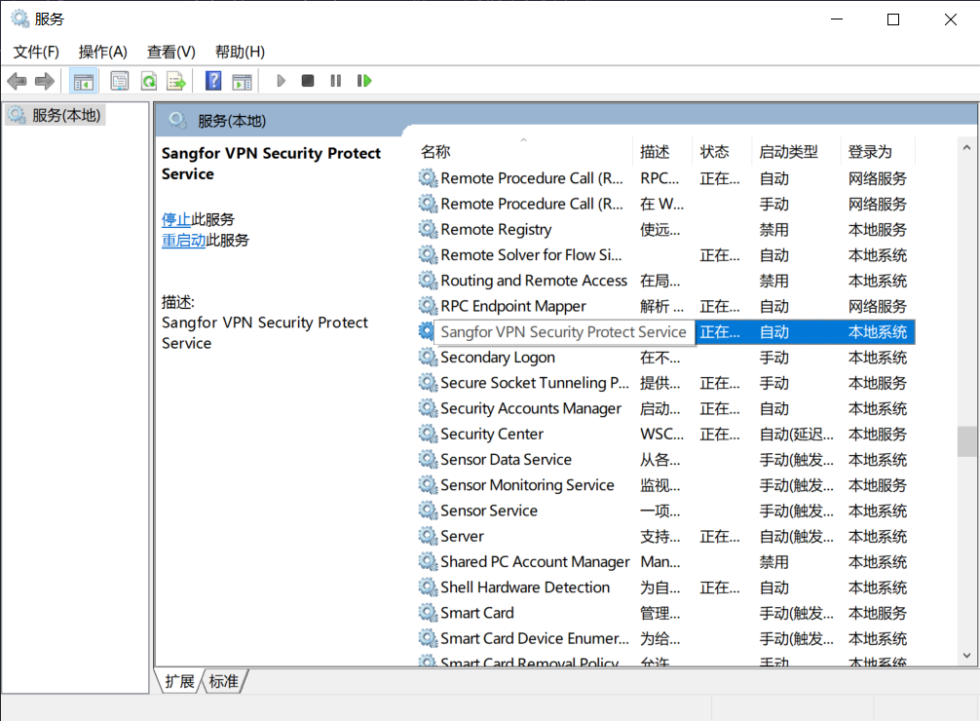Image resolution: width=980 pixels, height=721 pixels.
Task: Switch to the 标准 tab
Action: [x=224, y=681]
